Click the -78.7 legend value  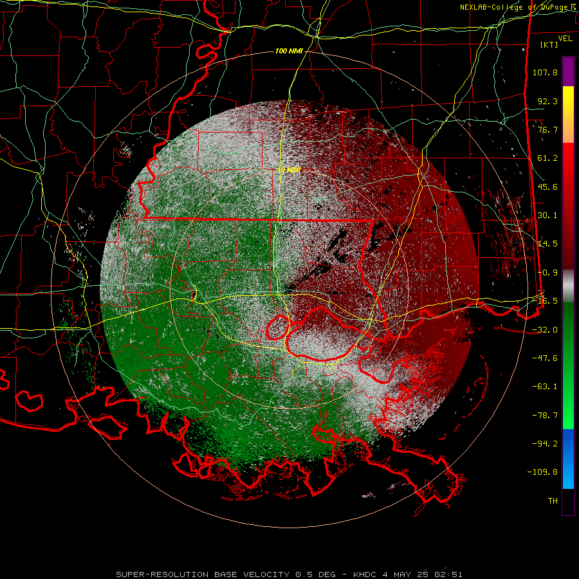[545, 416]
